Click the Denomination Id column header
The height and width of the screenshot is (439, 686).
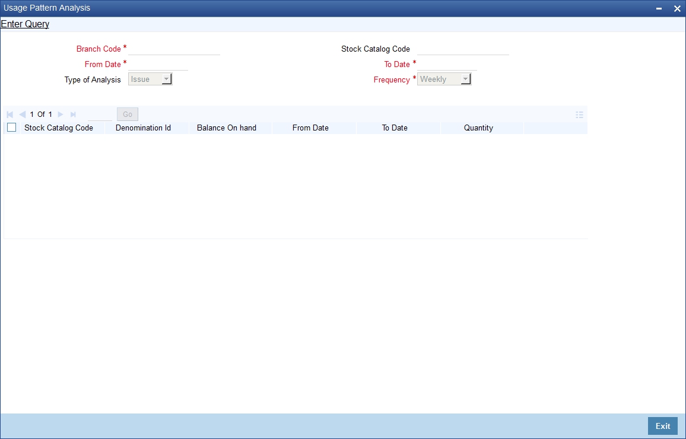coord(143,128)
